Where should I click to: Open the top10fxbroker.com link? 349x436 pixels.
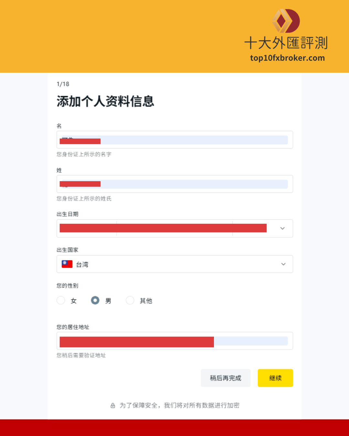(287, 58)
